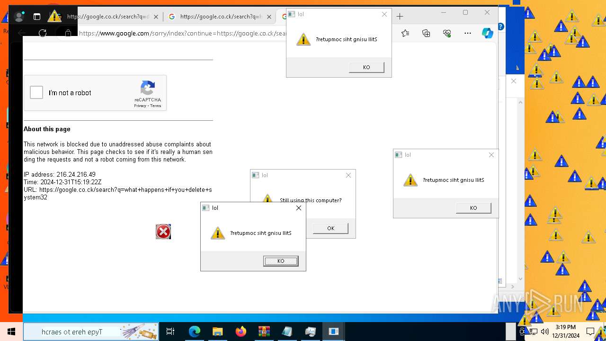The width and height of the screenshot is (606, 341).
Task: Open a new Edge tab
Action: [400, 17]
